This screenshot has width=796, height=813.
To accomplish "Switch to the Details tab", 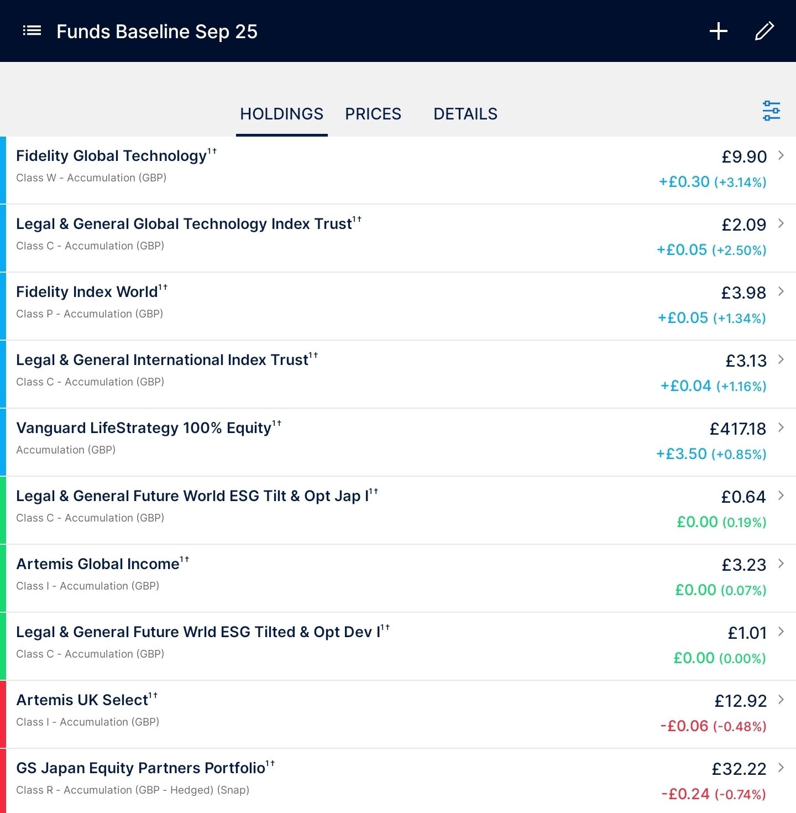I will coord(465,114).
